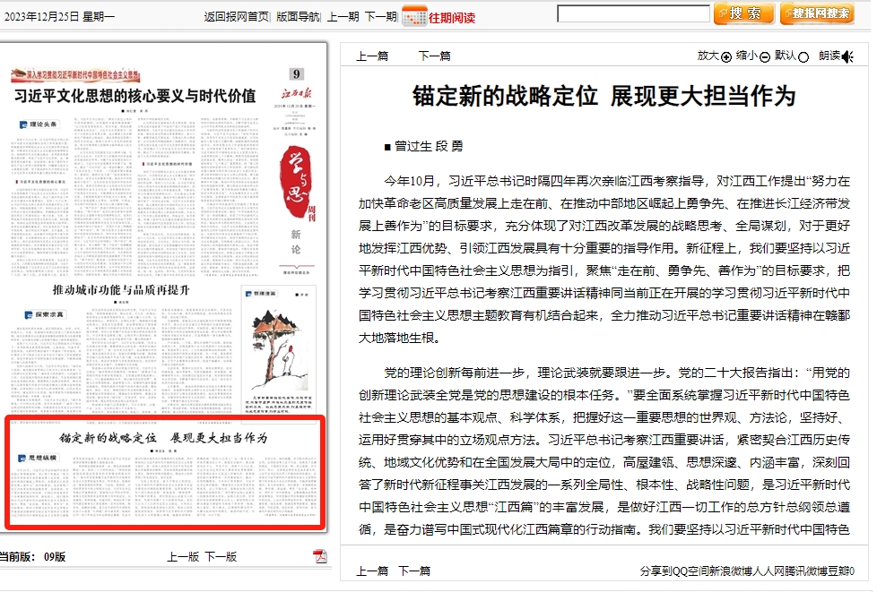Open the 版面导航 page navigation menu

(298, 16)
